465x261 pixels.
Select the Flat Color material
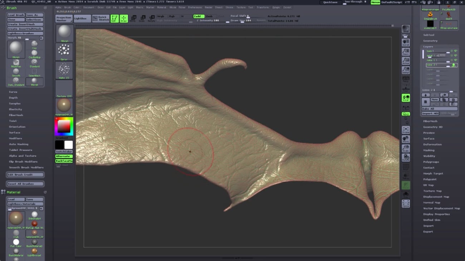tap(16, 243)
